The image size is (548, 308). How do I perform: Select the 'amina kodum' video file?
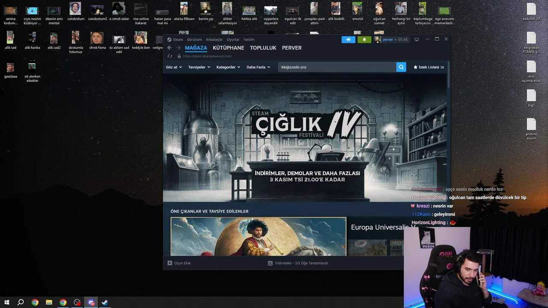point(10,14)
